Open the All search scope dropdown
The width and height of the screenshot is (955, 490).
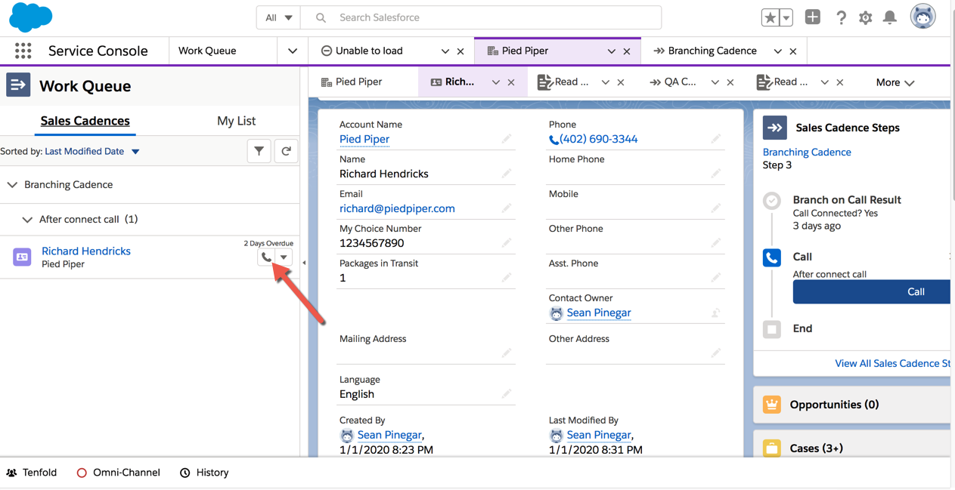pyautogui.click(x=278, y=17)
